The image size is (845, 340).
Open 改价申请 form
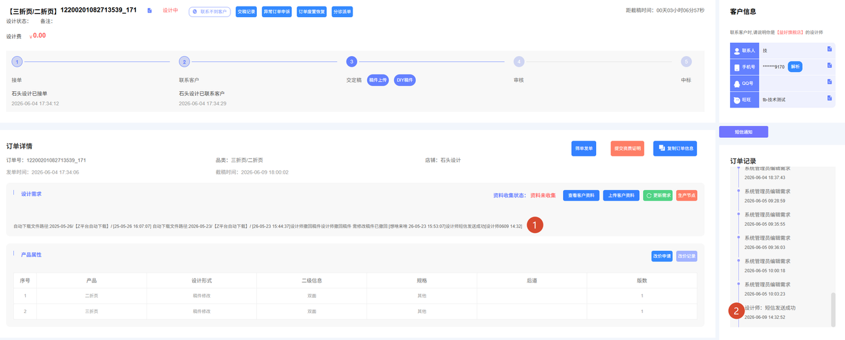[x=661, y=255]
